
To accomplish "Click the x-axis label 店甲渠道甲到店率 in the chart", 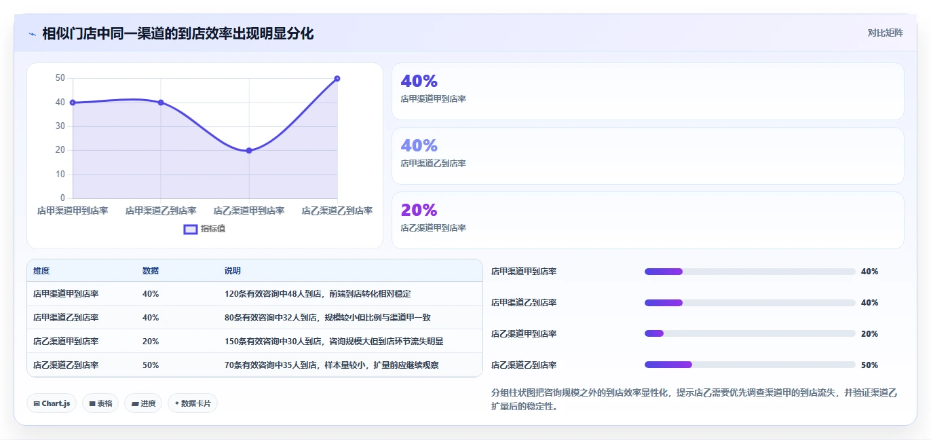I will 73,211.
